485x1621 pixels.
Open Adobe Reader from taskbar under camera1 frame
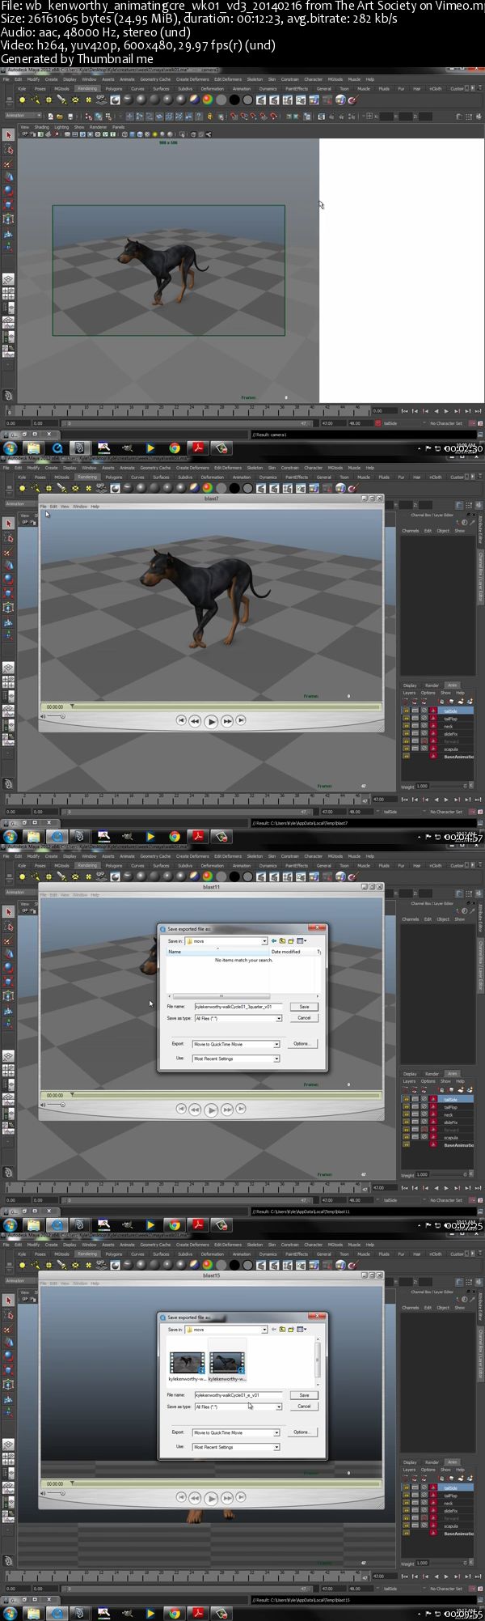click(198, 448)
